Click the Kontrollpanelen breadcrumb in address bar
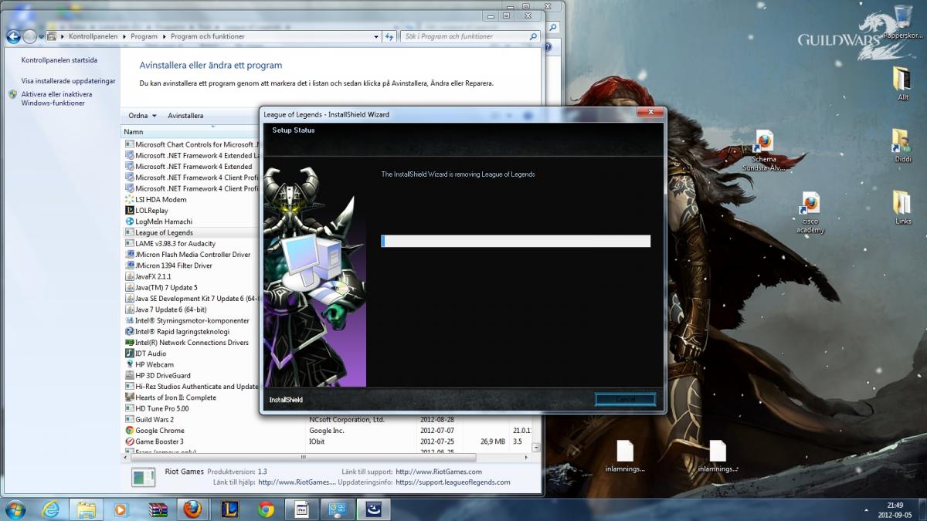927x521 pixels. coord(91,36)
